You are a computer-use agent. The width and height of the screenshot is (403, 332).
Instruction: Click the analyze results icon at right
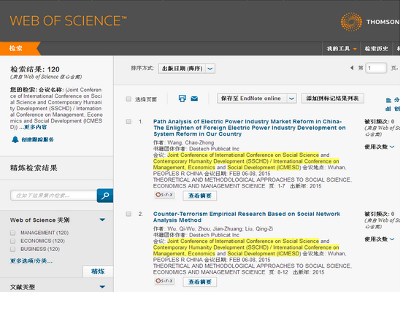[x=388, y=100]
